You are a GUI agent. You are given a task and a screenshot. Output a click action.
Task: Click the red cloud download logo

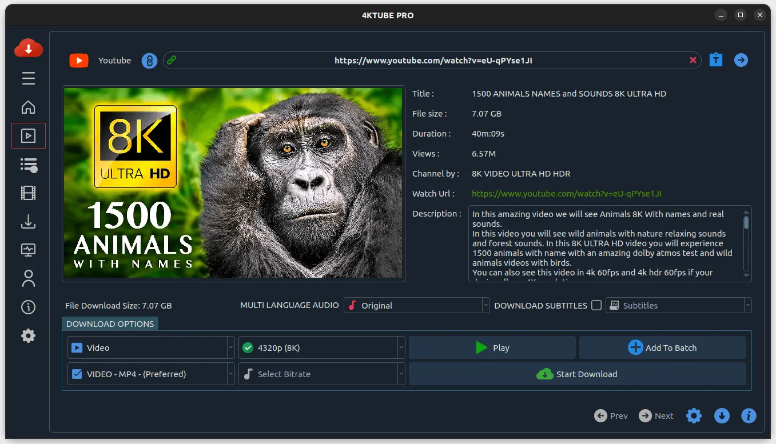tap(29, 49)
